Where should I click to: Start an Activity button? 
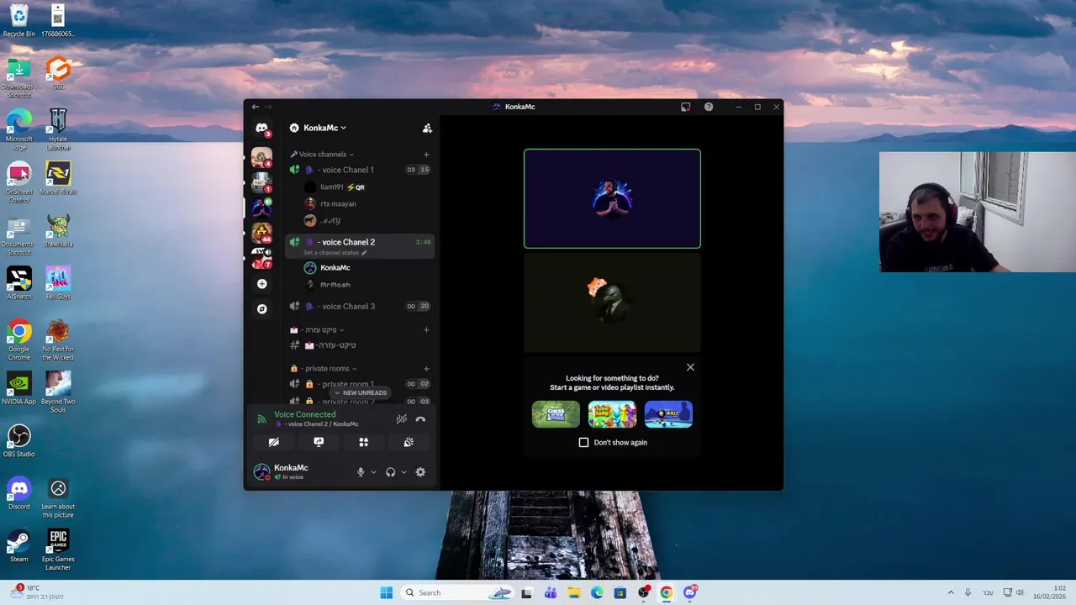364,442
